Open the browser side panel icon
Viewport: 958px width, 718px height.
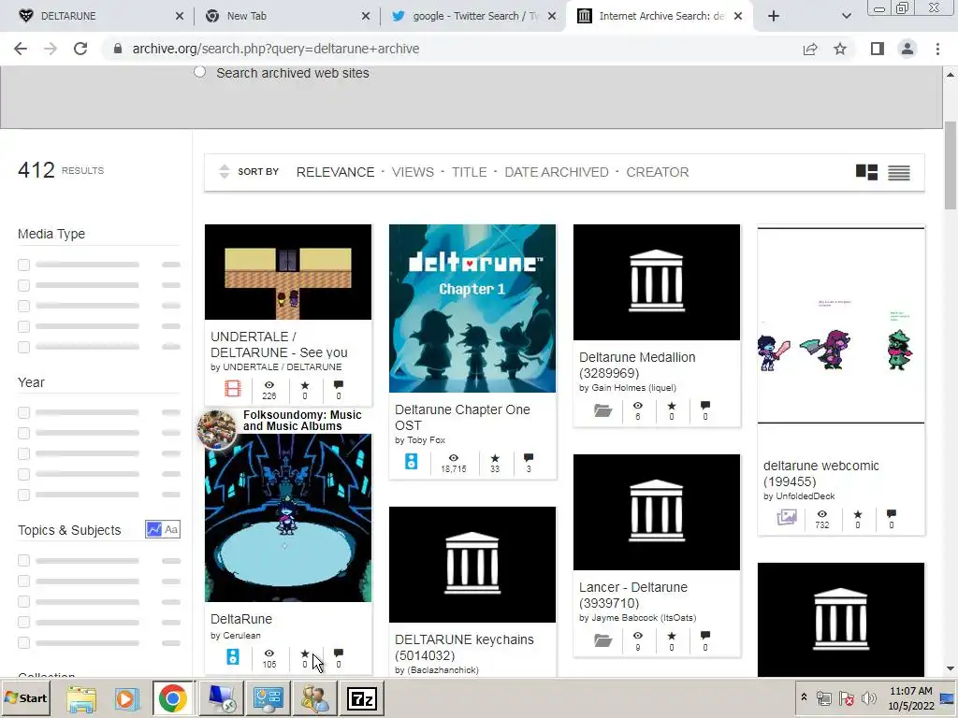(878, 49)
